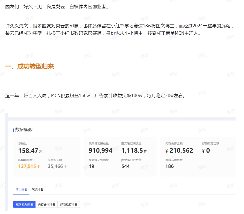Switch to the 博主排名 tab
The height and width of the screenshot is (214, 244).
tap(21, 190)
